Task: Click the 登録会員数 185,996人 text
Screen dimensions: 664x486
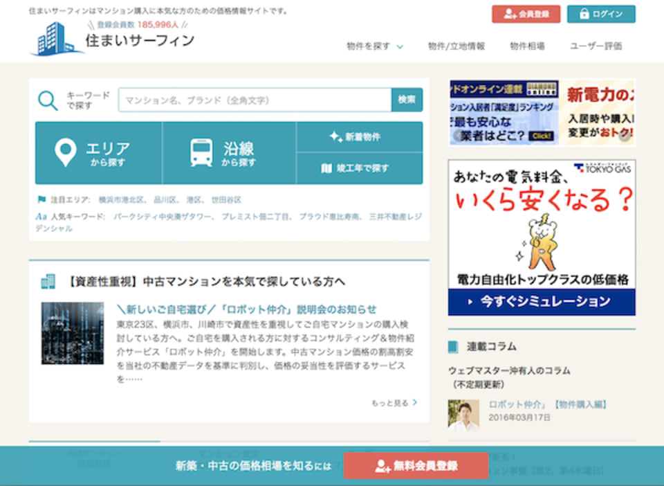Action: [138, 24]
